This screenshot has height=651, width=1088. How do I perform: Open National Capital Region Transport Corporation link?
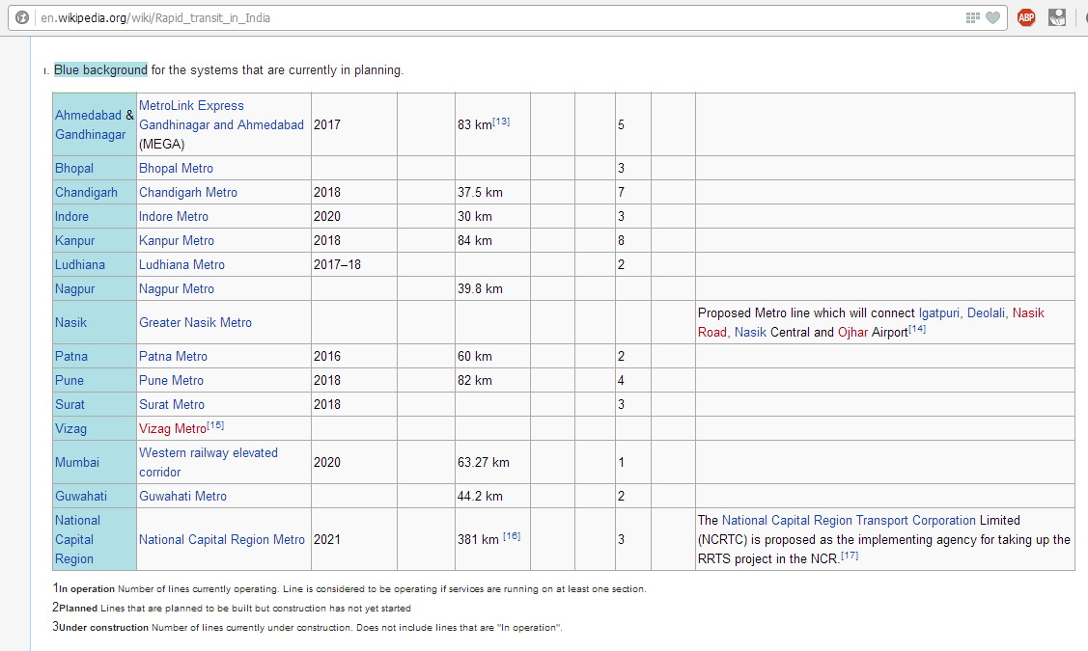click(x=849, y=520)
